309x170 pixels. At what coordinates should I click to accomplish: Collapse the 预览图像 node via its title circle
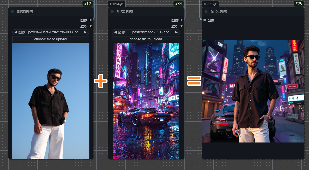[205, 11]
